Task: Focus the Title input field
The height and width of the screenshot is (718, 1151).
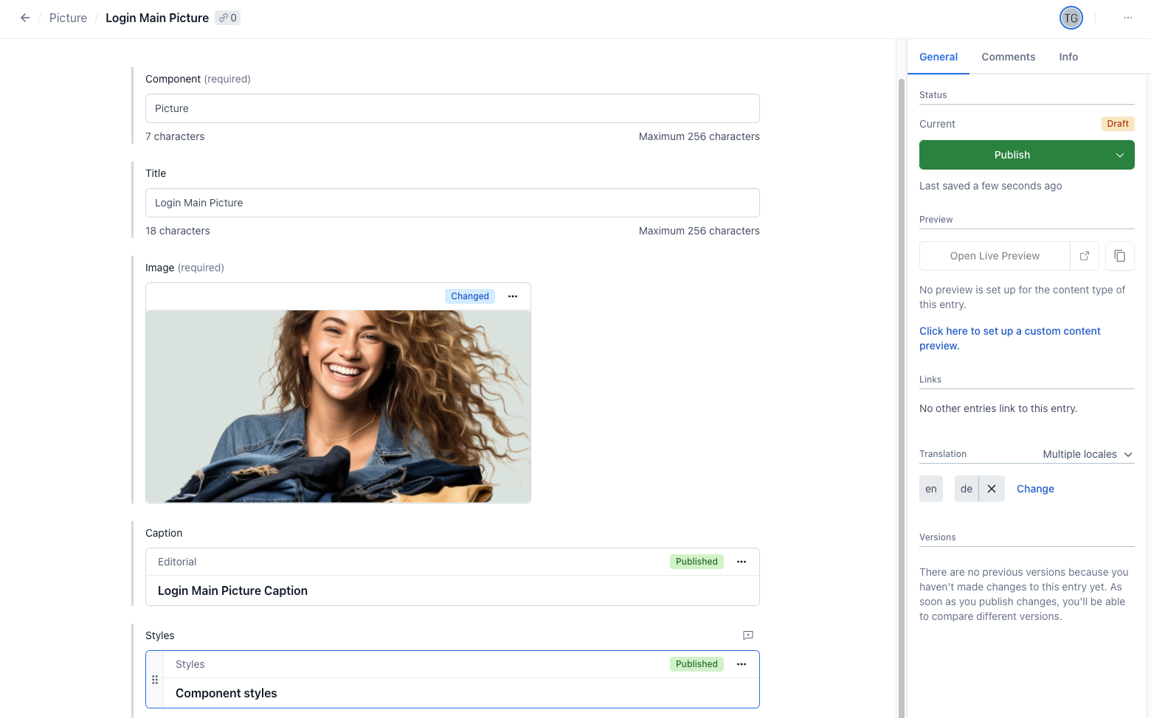Action: coord(452,203)
